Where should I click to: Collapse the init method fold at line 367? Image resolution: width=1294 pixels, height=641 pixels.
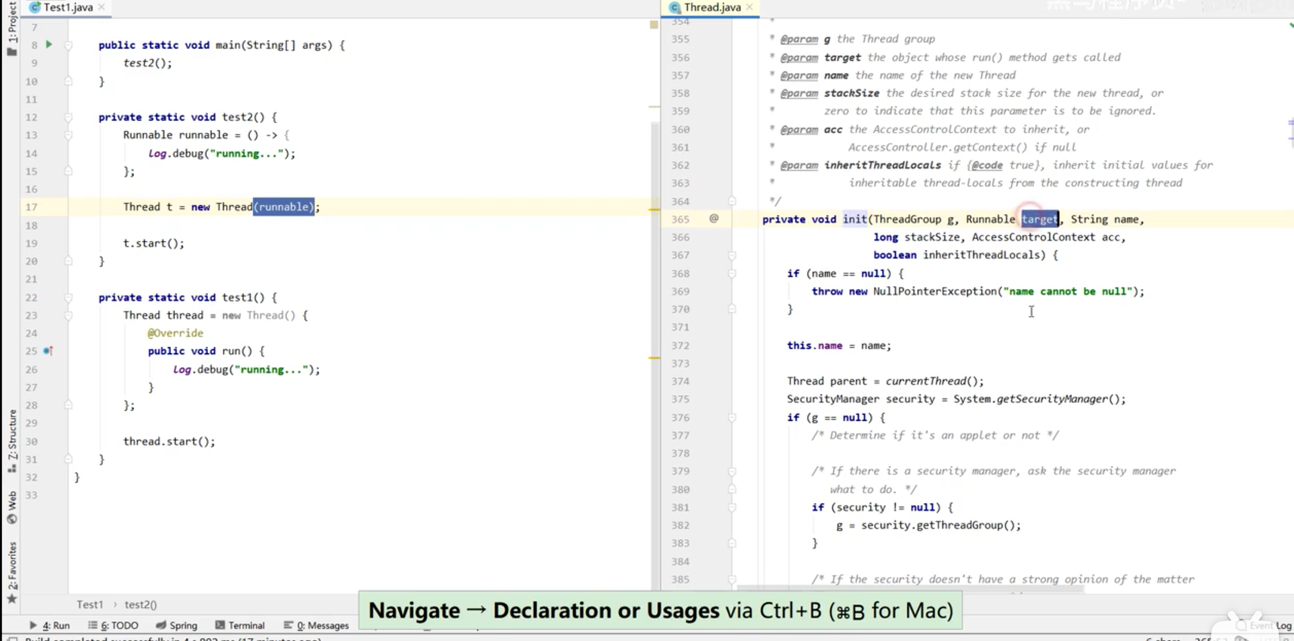[x=732, y=255]
